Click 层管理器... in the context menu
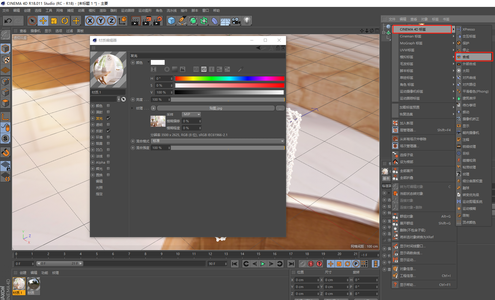 click(x=423, y=130)
